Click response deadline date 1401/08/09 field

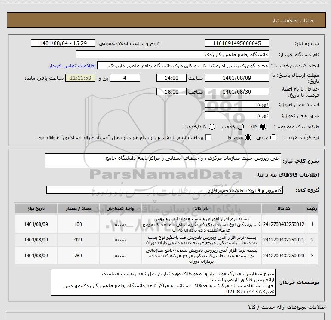tap(236, 78)
